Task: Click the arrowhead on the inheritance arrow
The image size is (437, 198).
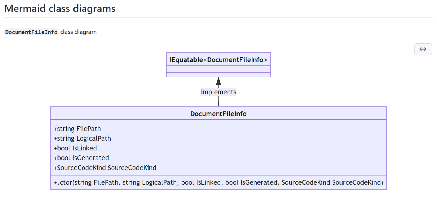Action: point(218,82)
